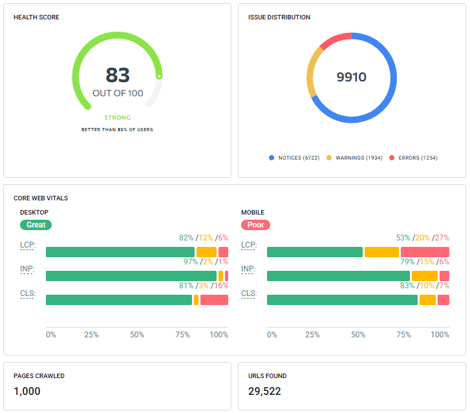Click desktop CLS green bar segment
Image resolution: width=470 pixels, height=413 pixels.
119,300
